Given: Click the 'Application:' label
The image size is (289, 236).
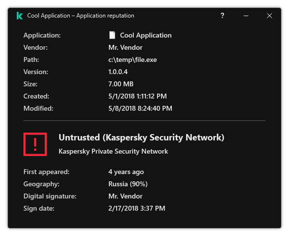Looking at the screenshot, I should (42, 35).
